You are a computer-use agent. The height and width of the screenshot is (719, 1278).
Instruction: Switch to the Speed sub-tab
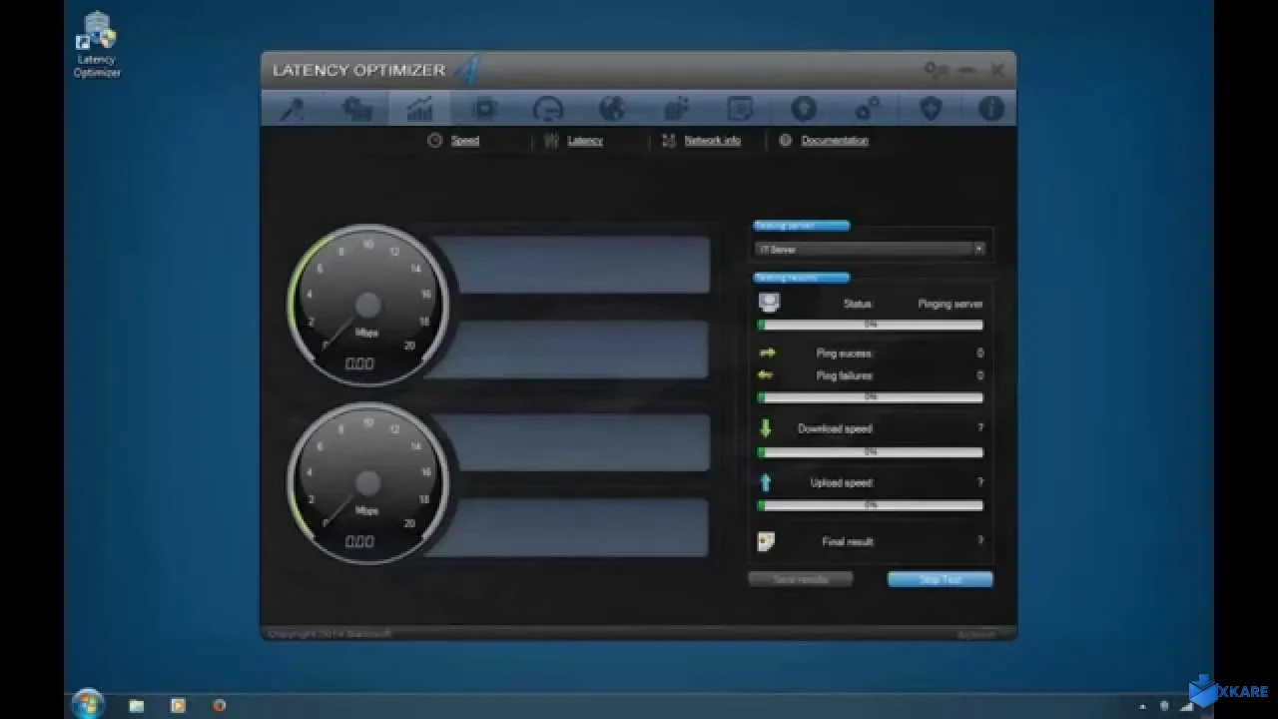tap(465, 141)
